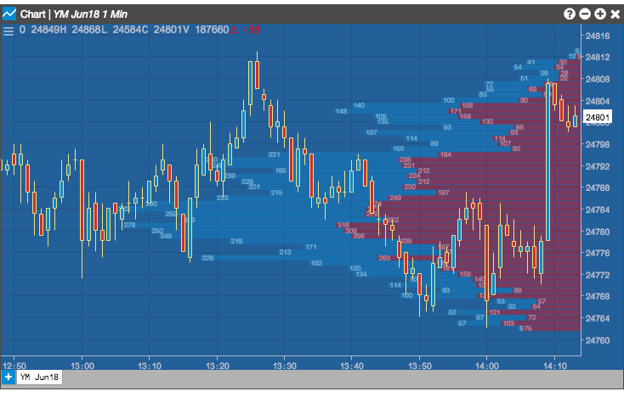Viewport: 624px width, 397px height.
Task: Click the help question mark icon
Action: click(570, 14)
